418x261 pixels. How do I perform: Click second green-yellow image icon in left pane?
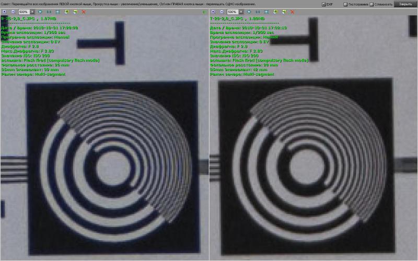pyautogui.click(x=75, y=12)
